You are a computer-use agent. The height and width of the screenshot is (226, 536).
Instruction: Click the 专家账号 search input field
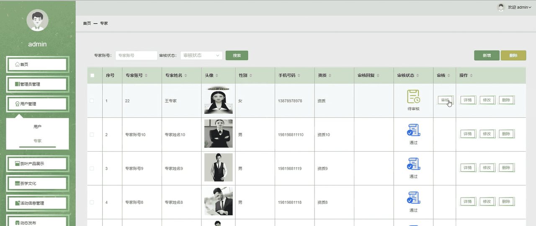pyautogui.click(x=136, y=55)
